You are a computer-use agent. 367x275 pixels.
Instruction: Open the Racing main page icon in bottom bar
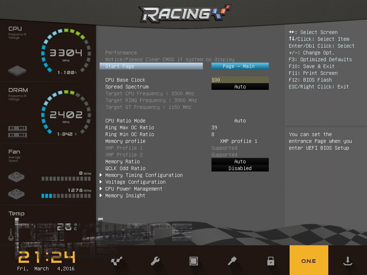coord(117,261)
